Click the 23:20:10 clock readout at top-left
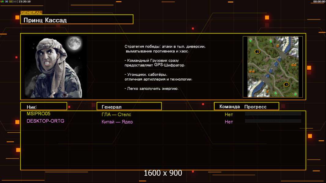Viewport: 326px width, 183px height. point(24,2)
